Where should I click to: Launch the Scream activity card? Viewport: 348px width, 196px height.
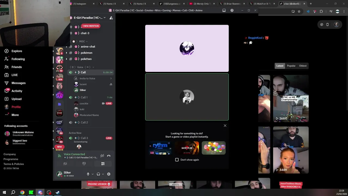[x=187, y=148]
